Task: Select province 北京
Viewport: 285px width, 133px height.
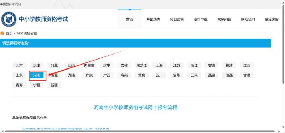Action: 19,66
